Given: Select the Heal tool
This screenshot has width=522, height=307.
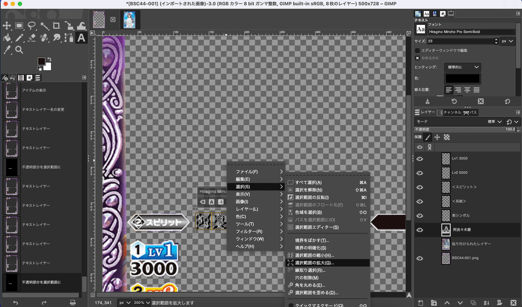Looking at the screenshot, I should point(44,38).
